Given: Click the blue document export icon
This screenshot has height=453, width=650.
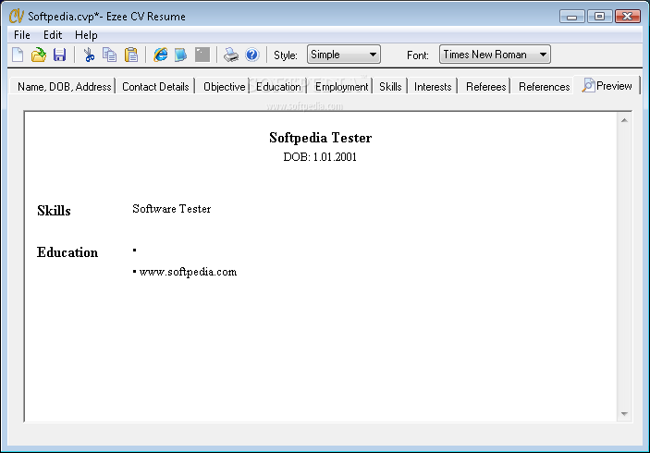Looking at the screenshot, I should coord(180,55).
